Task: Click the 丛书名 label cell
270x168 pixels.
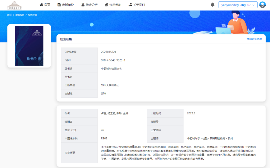Action: tap(79, 77)
